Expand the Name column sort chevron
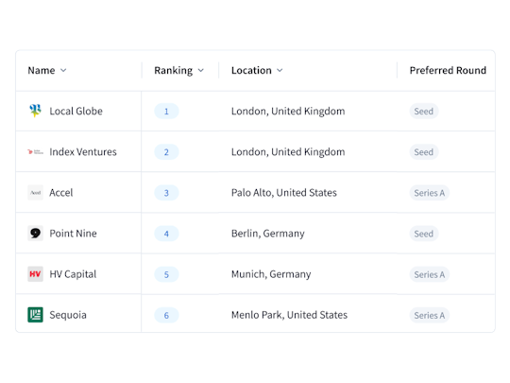Screen dimensions: 510x383 pyautogui.click(x=63, y=70)
